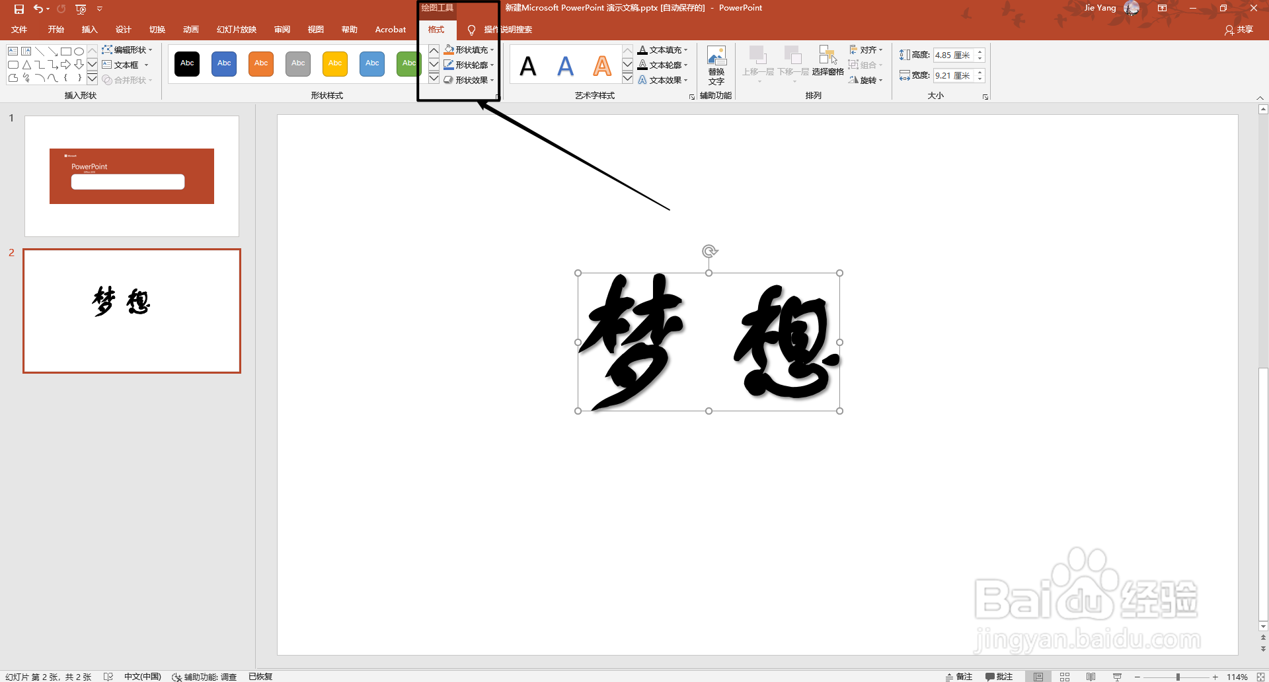The image size is (1269, 682).
Task: Click the Undo arrow icon
Action: pyautogui.click(x=38, y=9)
